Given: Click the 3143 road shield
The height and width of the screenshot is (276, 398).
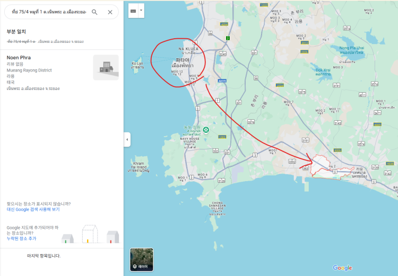Looking at the screenshot, I should [338, 123].
